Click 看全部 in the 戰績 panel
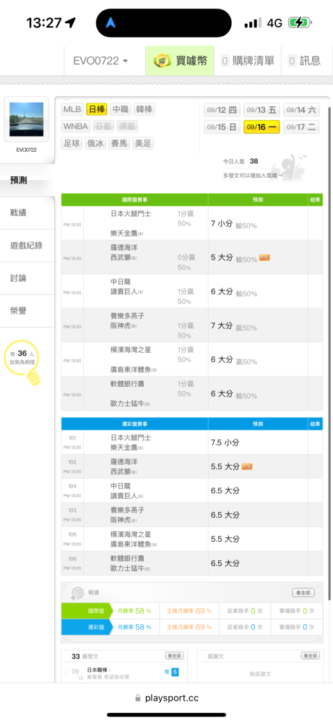This screenshot has height=723, width=333. (x=303, y=593)
